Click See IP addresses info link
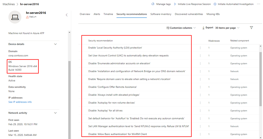 coord(20,102)
